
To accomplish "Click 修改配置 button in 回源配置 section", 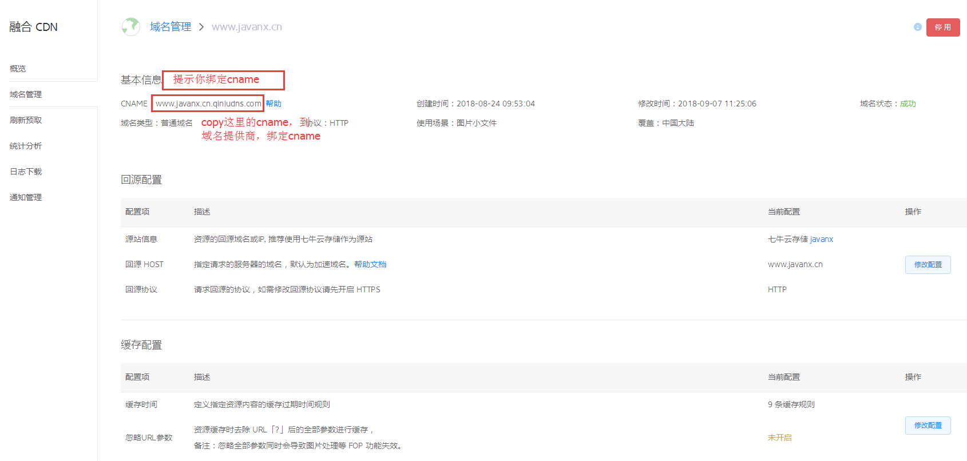I will [928, 265].
